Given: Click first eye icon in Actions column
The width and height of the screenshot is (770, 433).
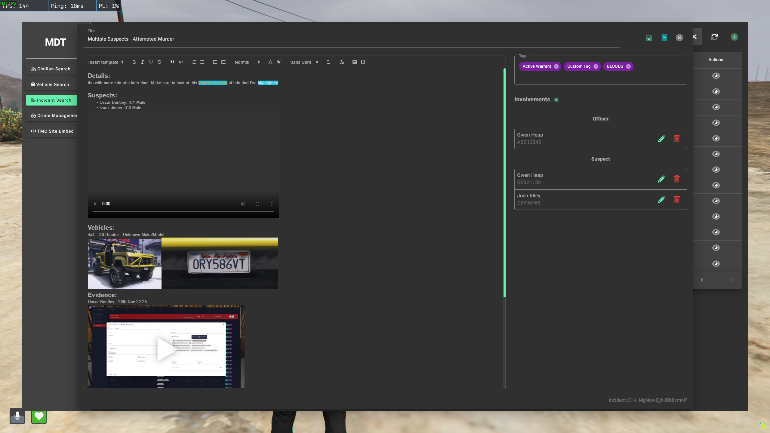Looking at the screenshot, I should click(716, 76).
